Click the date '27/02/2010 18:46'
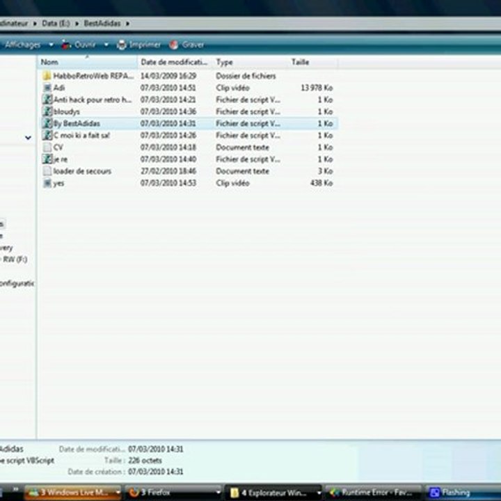This screenshot has height=501, width=501. [x=168, y=171]
